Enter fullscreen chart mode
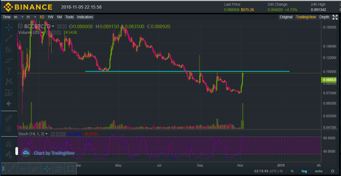Screen dimensions: 341x176 pyautogui.click(x=335, y=17)
